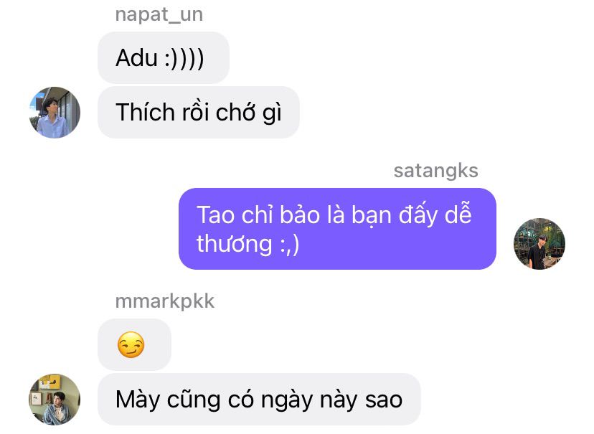Viewport: 594px width, 434px height.
Task: Open the mmarkpkk username label
Action: (x=165, y=301)
